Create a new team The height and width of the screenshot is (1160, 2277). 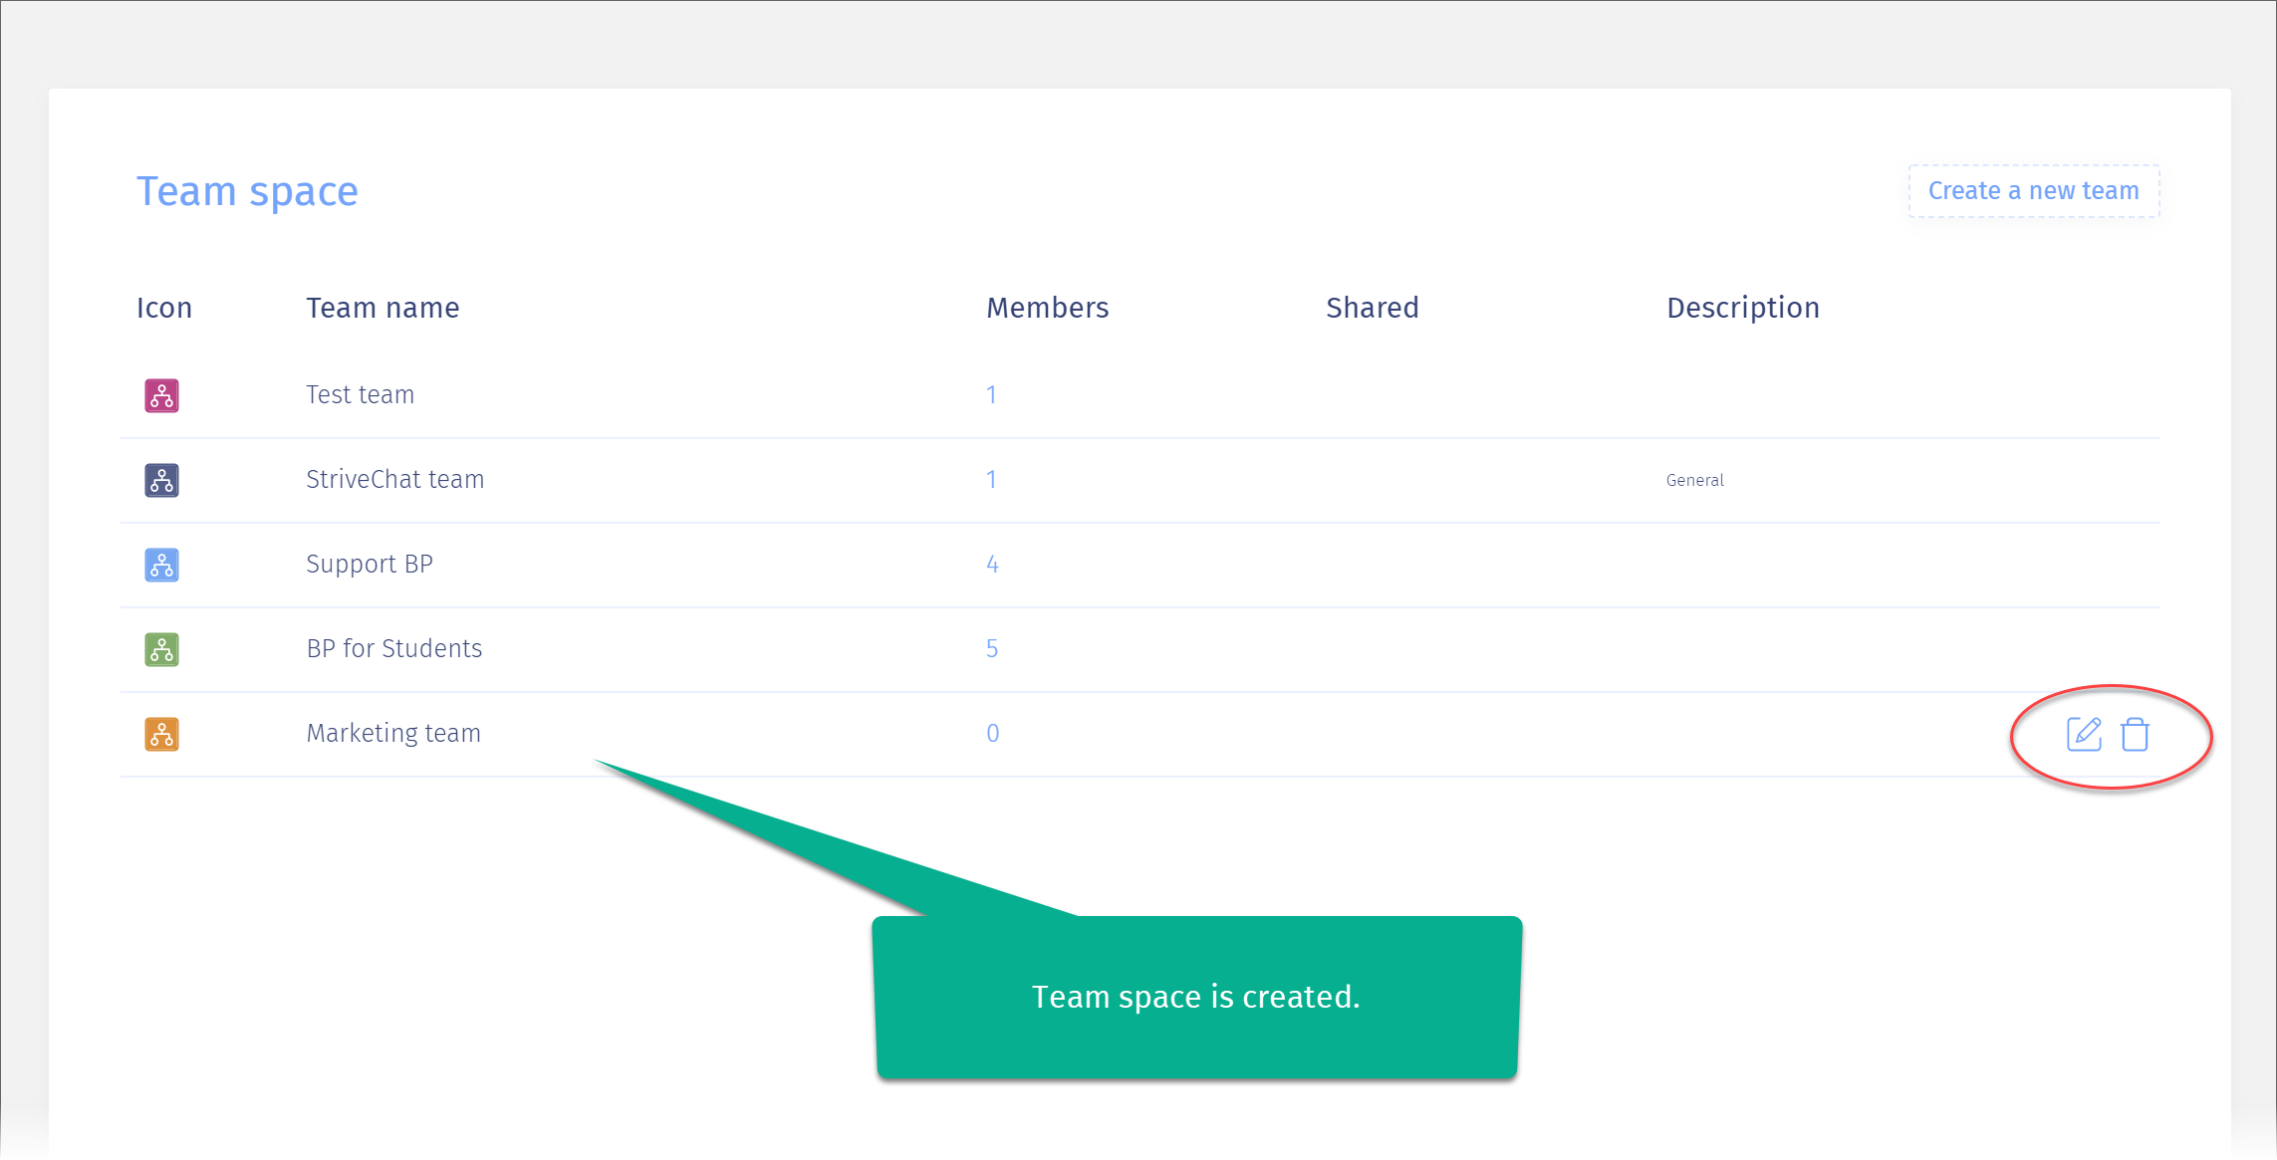pos(2033,190)
